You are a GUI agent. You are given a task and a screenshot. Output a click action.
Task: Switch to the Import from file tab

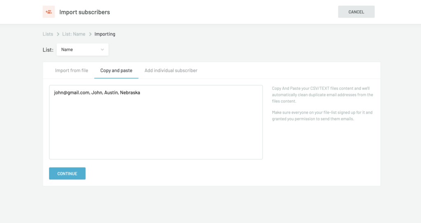click(72, 70)
